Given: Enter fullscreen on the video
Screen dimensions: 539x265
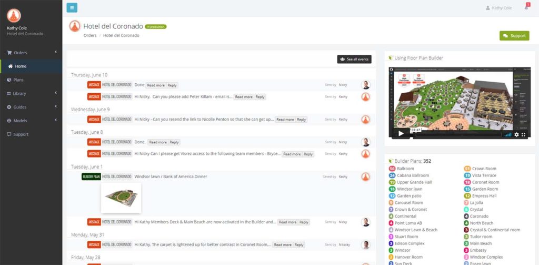Looking at the screenshot, I should tap(524, 134).
